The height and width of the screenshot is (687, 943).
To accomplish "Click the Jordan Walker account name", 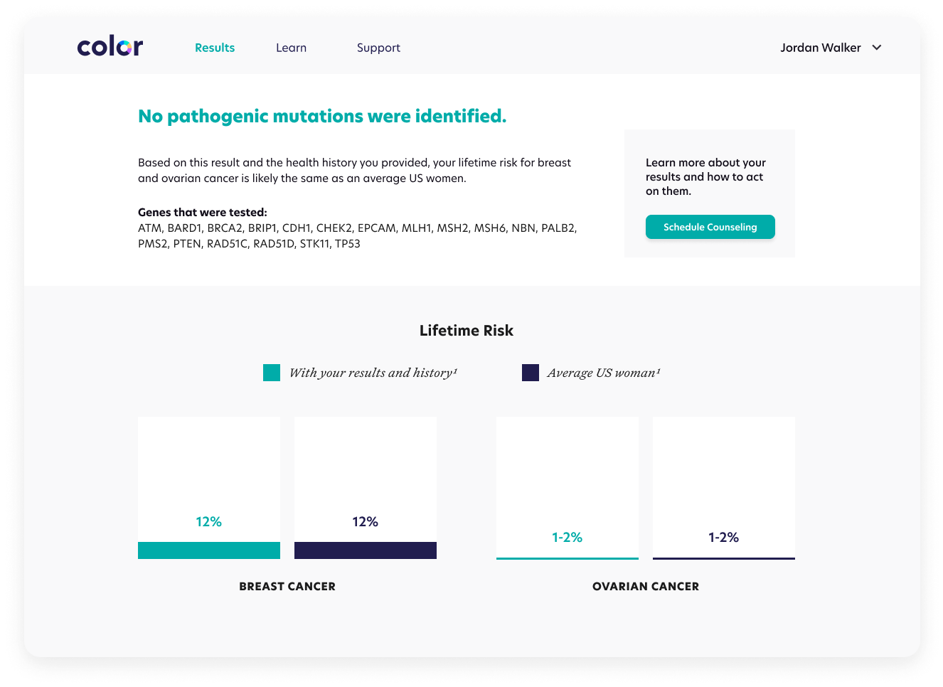I will click(x=820, y=48).
